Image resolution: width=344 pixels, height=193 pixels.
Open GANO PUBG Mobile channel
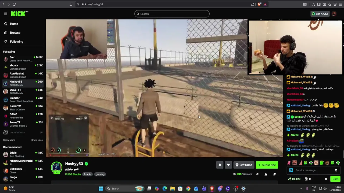click(x=23, y=116)
